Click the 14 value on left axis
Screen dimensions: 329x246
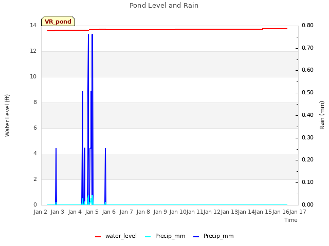(x=33, y=26)
